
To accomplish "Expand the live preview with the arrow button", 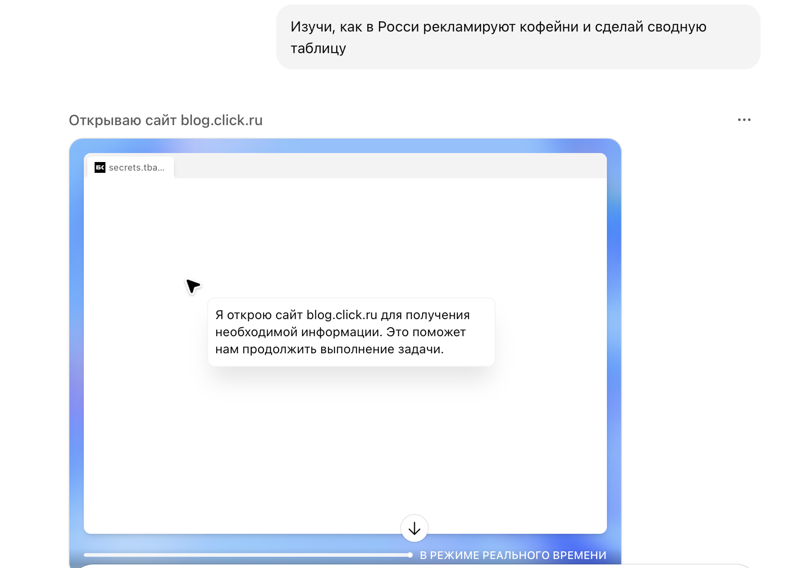I will tap(414, 528).
